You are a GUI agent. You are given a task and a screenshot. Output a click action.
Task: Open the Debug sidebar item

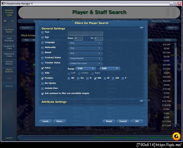coord(9,86)
